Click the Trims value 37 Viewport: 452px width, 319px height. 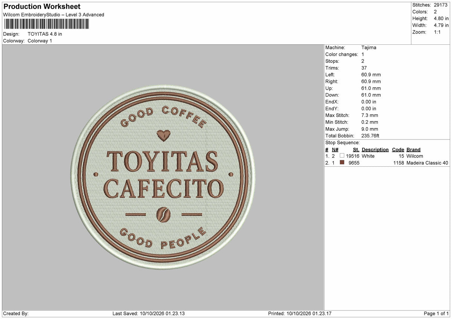[364, 68]
